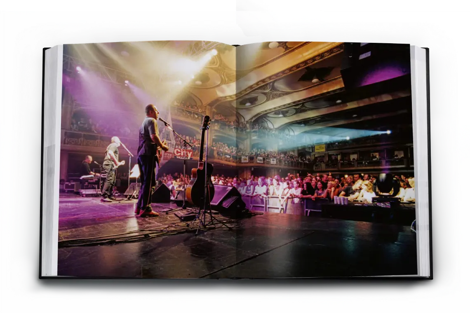Click the acoustic guitar on its stand
The height and width of the screenshot is (313, 470).
click(x=201, y=181)
